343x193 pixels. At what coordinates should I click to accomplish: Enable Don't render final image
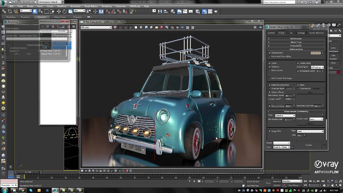click(x=270, y=78)
